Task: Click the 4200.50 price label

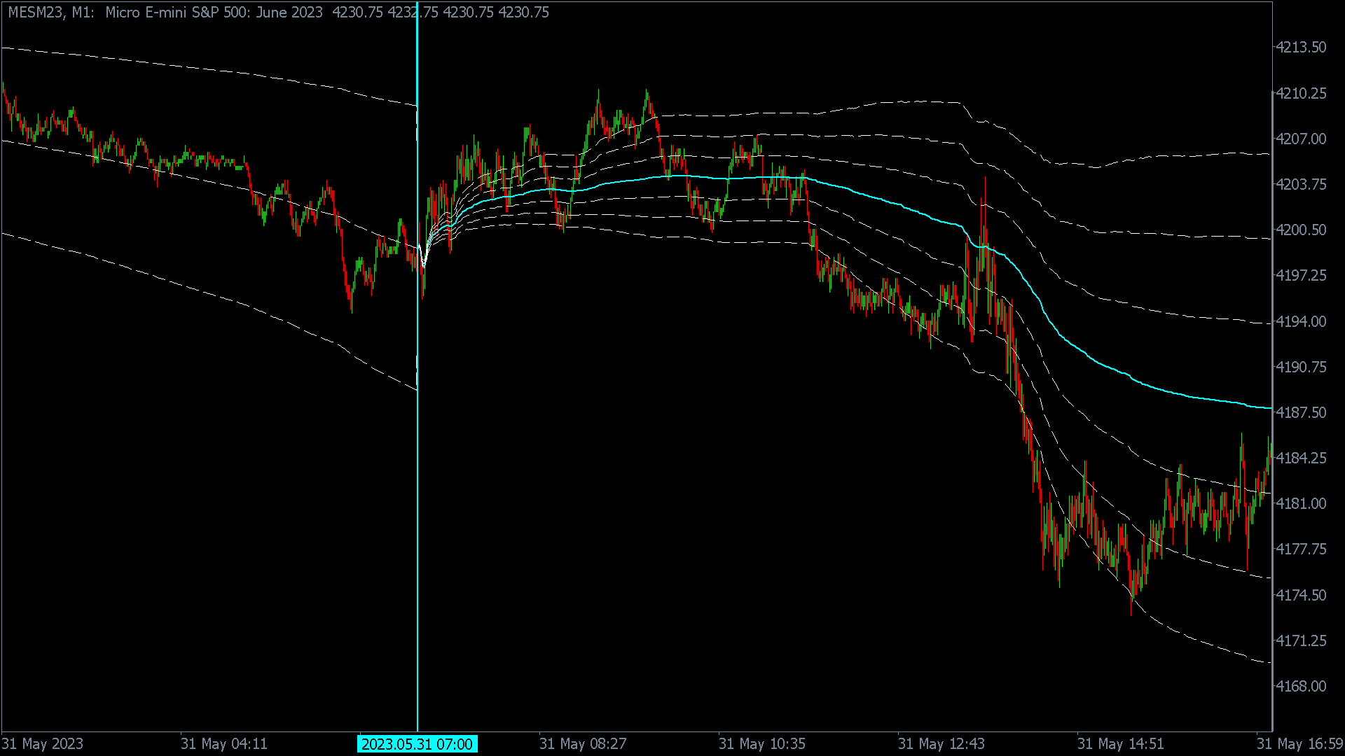Action: tap(1301, 230)
